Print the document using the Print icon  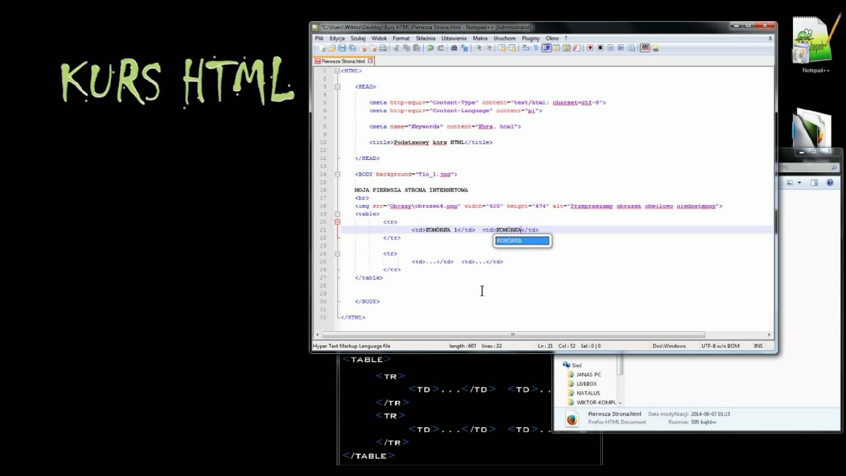(383, 48)
